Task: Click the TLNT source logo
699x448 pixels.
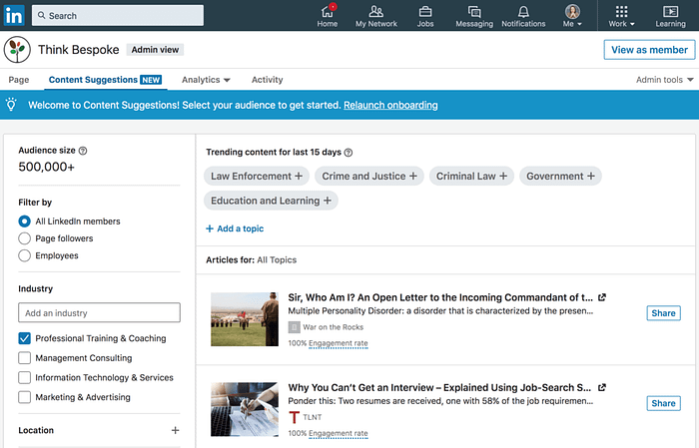Action: point(295,417)
